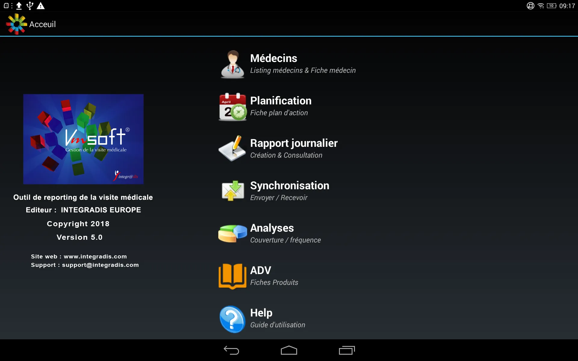The width and height of the screenshot is (578, 361).
Task: Click 'Couverture / fréquence' subtitle
Action: click(x=285, y=240)
